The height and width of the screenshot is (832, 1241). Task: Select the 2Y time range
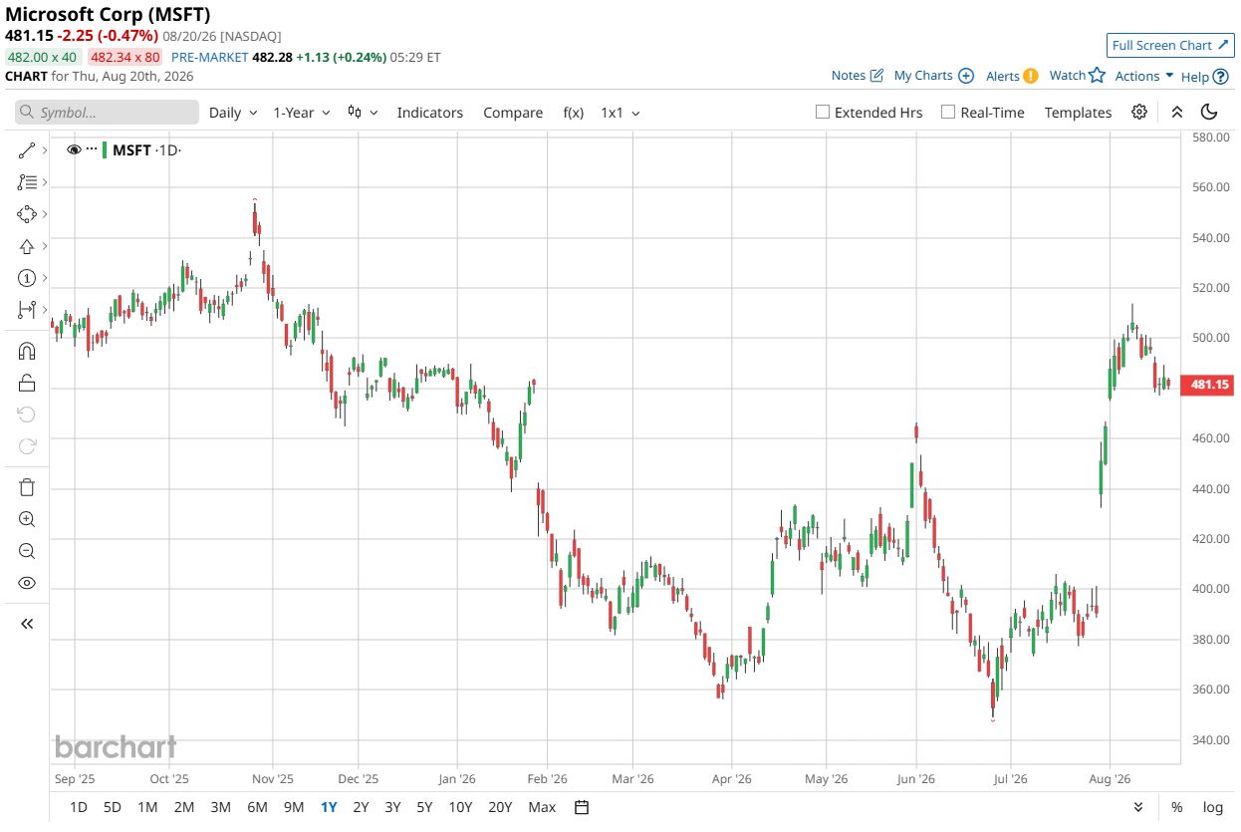361,807
